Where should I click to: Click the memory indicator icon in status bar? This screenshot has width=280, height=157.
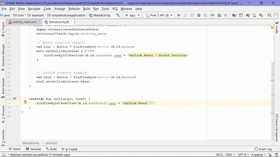click(276, 154)
